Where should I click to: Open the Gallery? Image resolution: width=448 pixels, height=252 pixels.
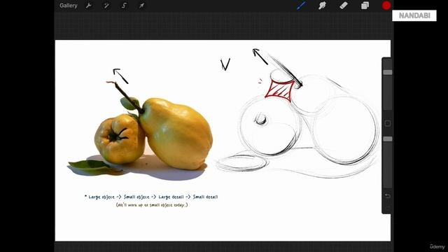(69, 6)
